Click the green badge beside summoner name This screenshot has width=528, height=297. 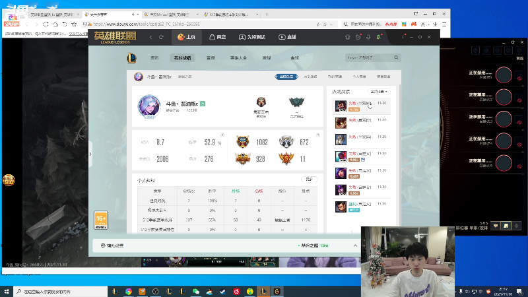click(203, 104)
